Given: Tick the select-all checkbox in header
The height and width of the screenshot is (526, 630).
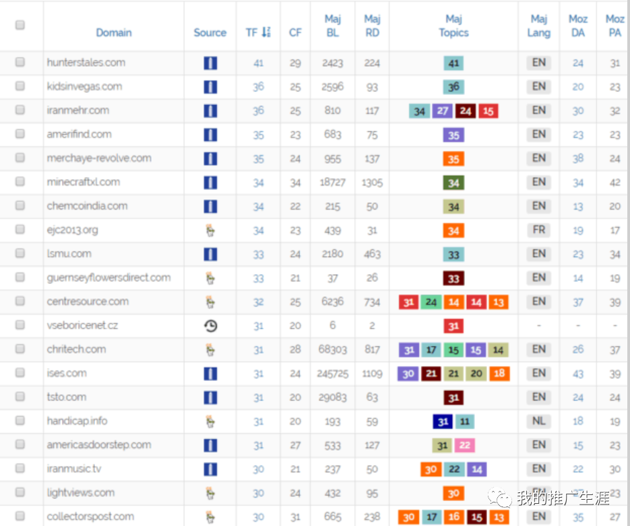Looking at the screenshot, I should pyautogui.click(x=20, y=25).
